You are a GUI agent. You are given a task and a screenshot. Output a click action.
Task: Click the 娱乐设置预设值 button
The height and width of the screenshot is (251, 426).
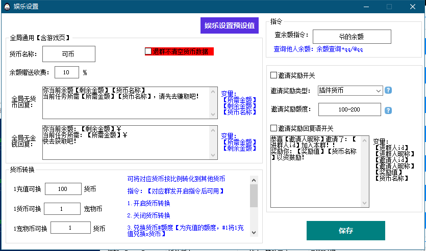(229, 25)
